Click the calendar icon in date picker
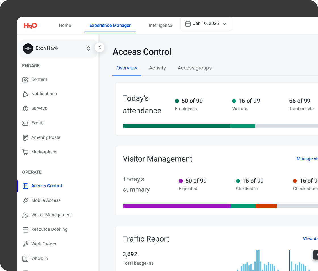The height and width of the screenshot is (271, 318). pyautogui.click(x=188, y=24)
